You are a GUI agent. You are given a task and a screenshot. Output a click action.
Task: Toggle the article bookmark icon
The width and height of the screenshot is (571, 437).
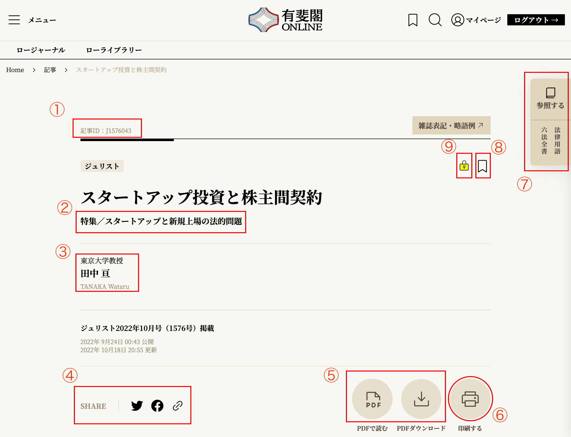pyautogui.click(x=482, y=166)
